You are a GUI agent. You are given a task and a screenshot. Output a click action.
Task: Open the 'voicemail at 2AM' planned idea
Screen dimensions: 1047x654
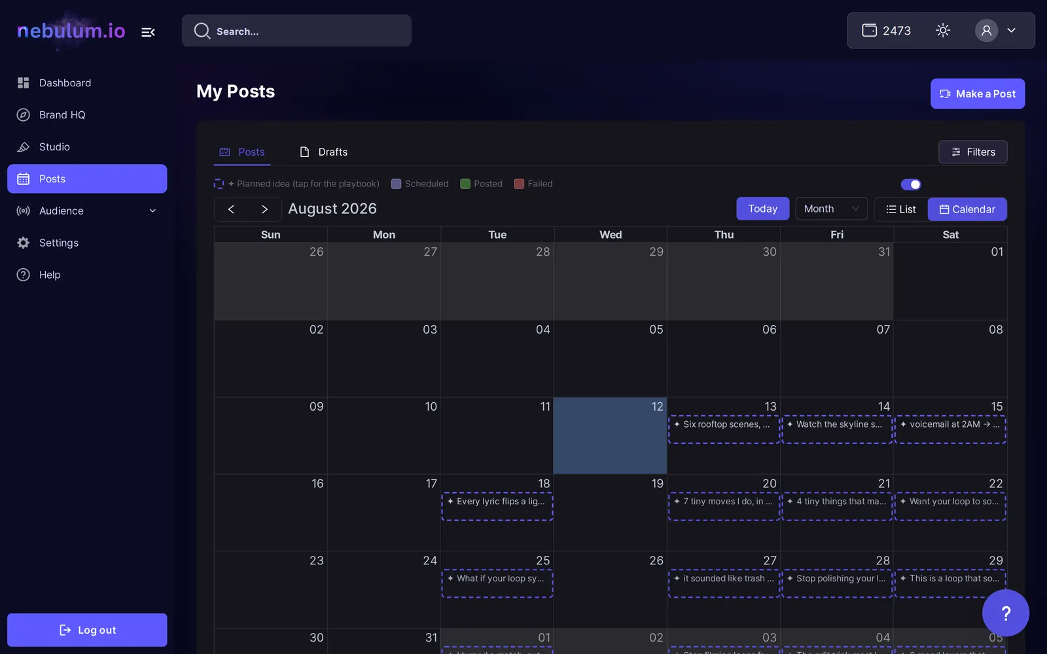tap(950, 429)
